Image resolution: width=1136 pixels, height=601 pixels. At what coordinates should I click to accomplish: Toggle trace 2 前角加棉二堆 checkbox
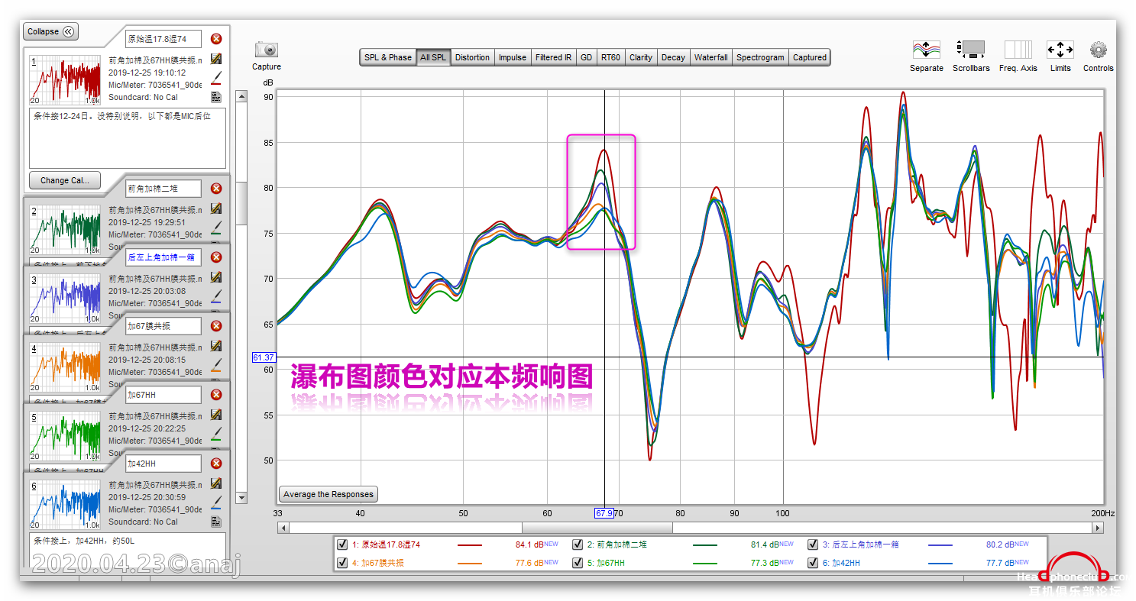coord(578,544)
